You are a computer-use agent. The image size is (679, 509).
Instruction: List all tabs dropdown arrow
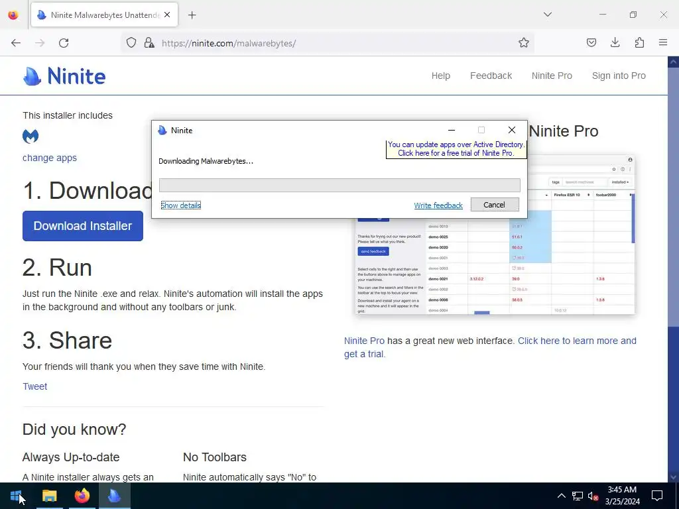[547, 15]
